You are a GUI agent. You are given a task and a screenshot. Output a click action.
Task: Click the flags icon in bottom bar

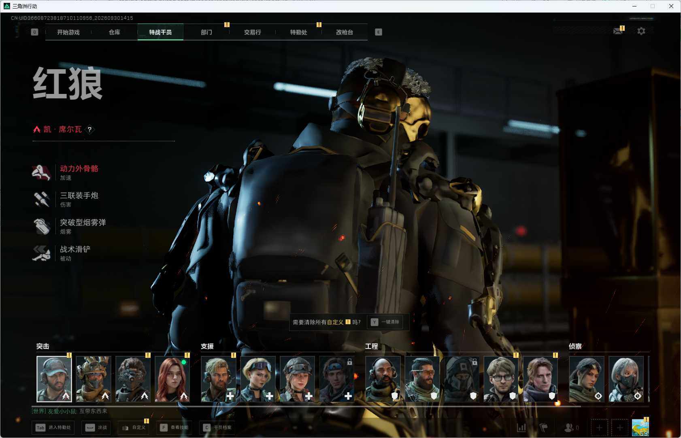click(x=544, y=427)
